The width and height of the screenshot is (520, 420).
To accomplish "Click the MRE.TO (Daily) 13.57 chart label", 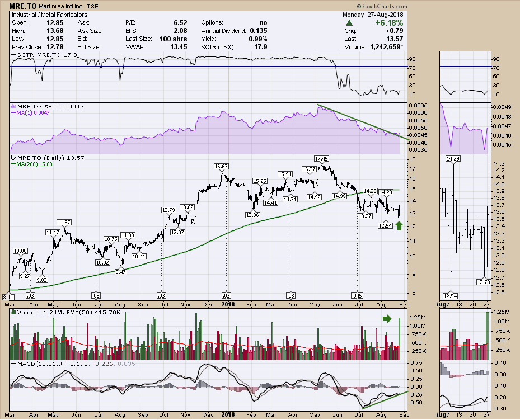I will [x=50, y=158].
